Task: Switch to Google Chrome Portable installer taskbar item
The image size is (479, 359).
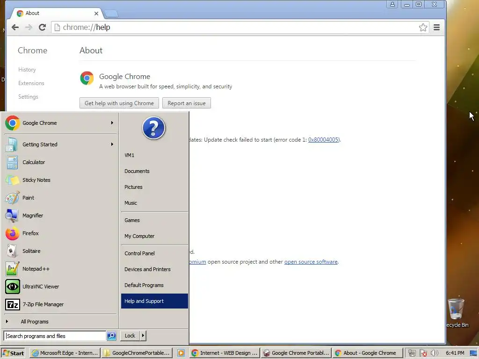Action: pos(296,353)
